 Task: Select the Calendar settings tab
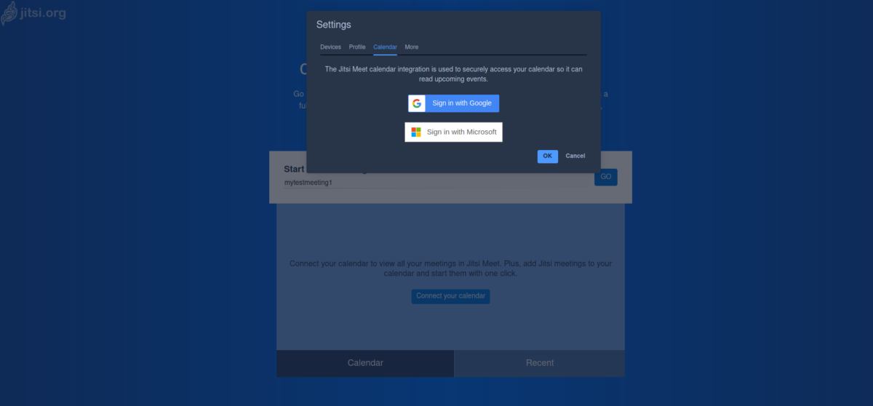[385, 47]
